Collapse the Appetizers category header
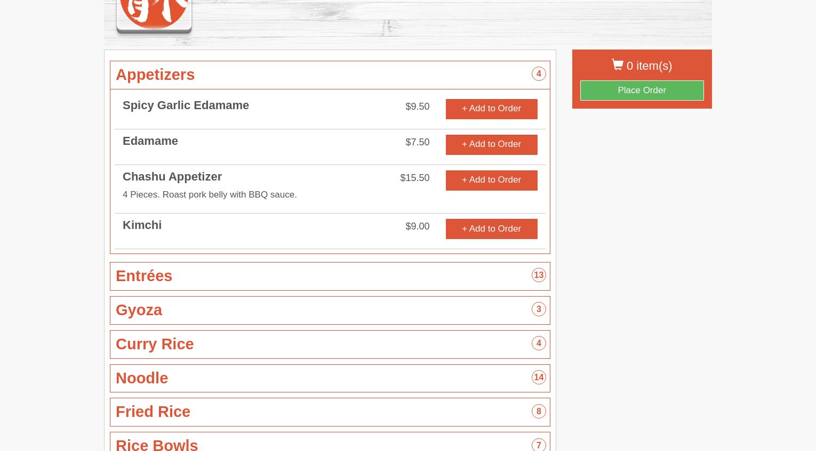This screenshot has width=816, height=451. (330, 75)
